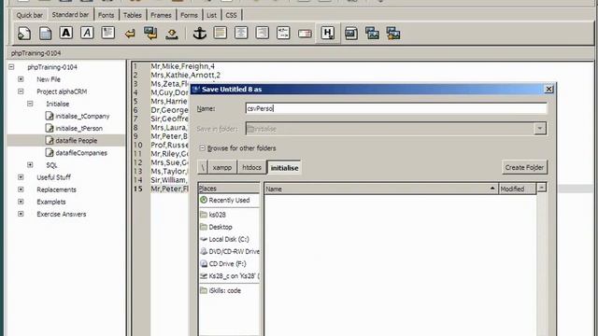Click the Insert image icon
The height and width of the screenshot is (336, 598).
[351, 34]
